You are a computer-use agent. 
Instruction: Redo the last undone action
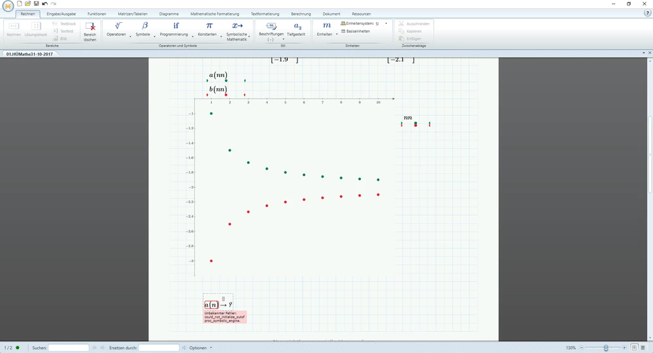(54, 4)
